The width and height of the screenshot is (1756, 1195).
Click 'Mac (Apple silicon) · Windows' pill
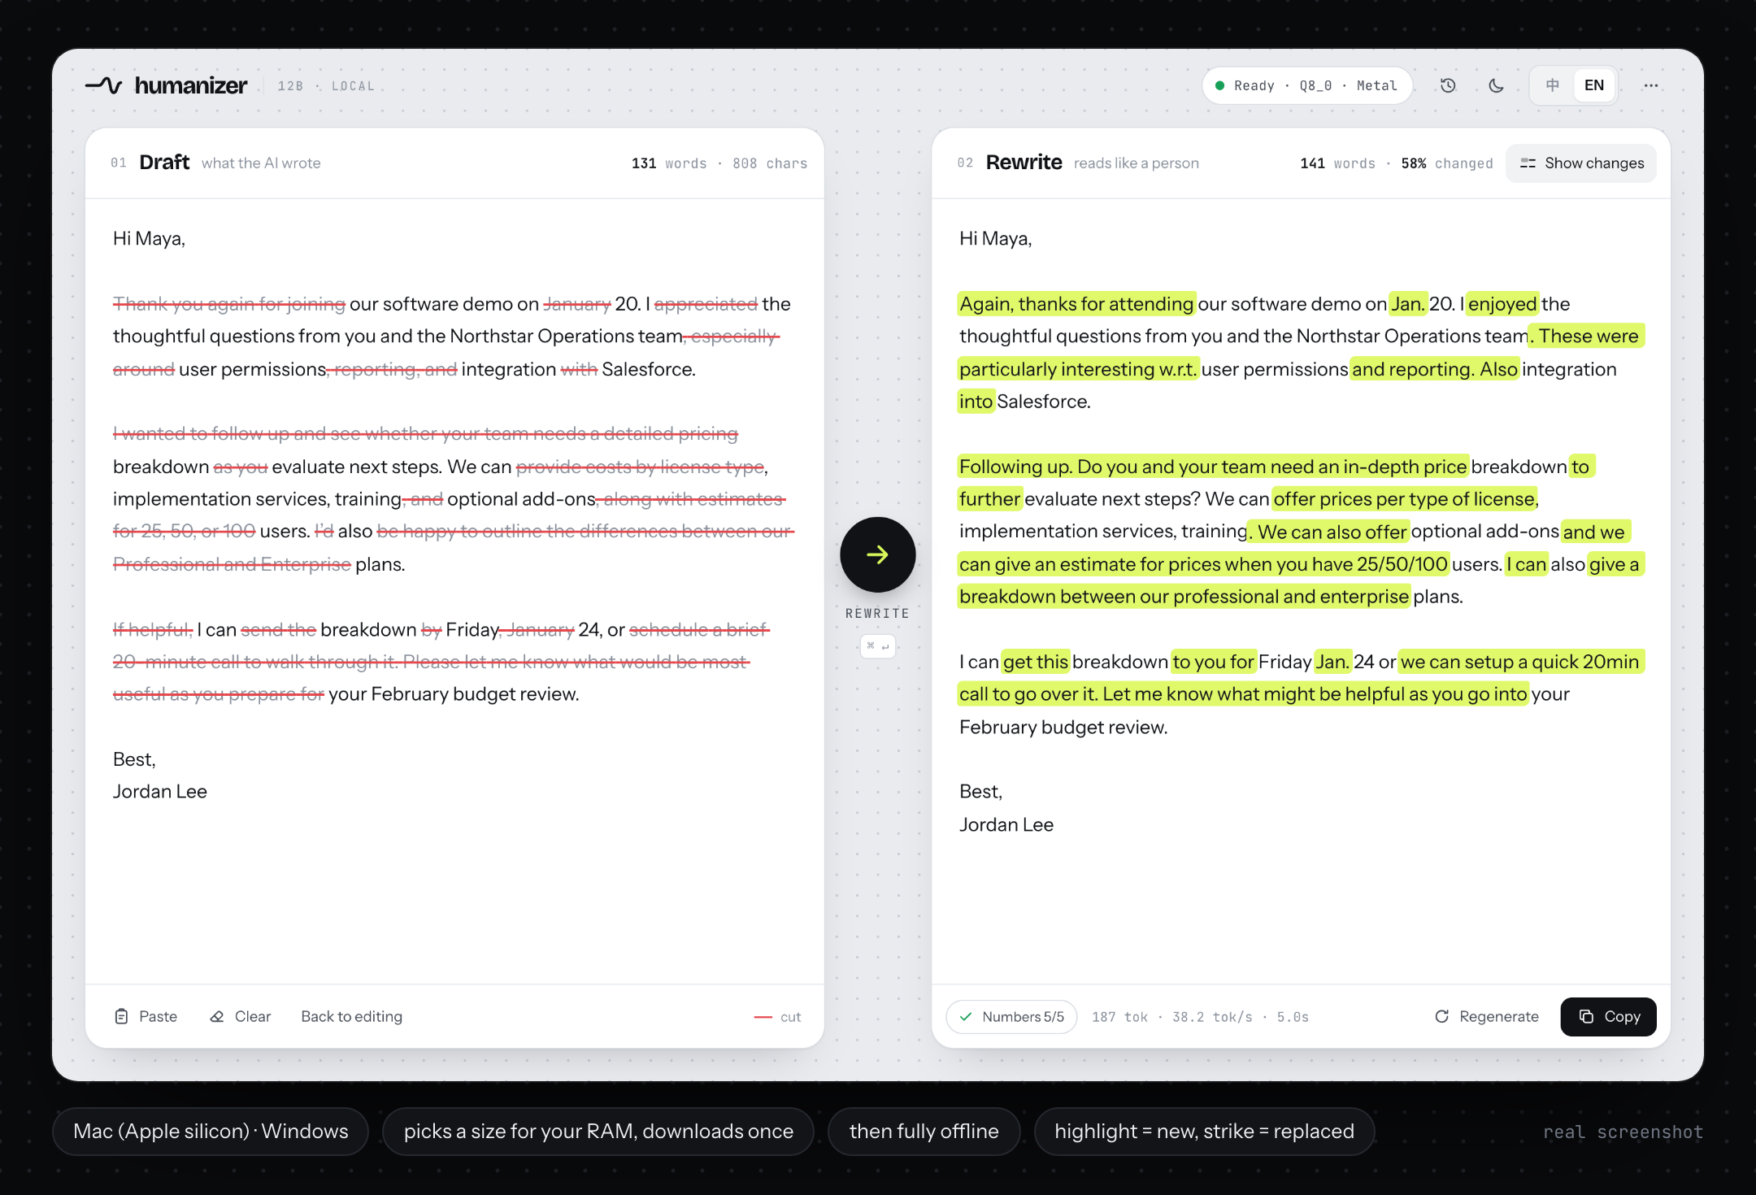click(x=211, y=1132)
